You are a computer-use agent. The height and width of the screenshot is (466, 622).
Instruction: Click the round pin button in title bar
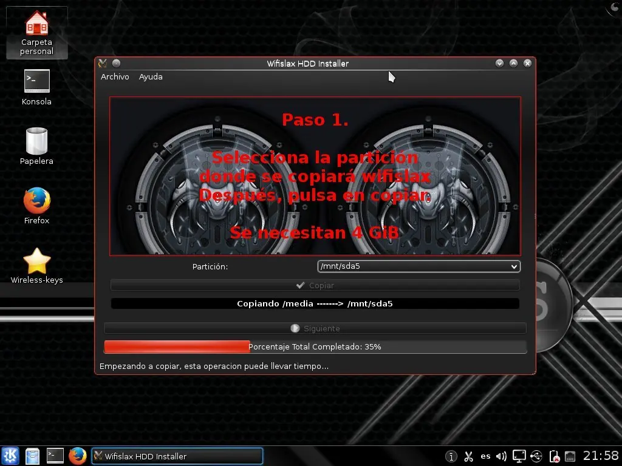[x=116, y=63]
